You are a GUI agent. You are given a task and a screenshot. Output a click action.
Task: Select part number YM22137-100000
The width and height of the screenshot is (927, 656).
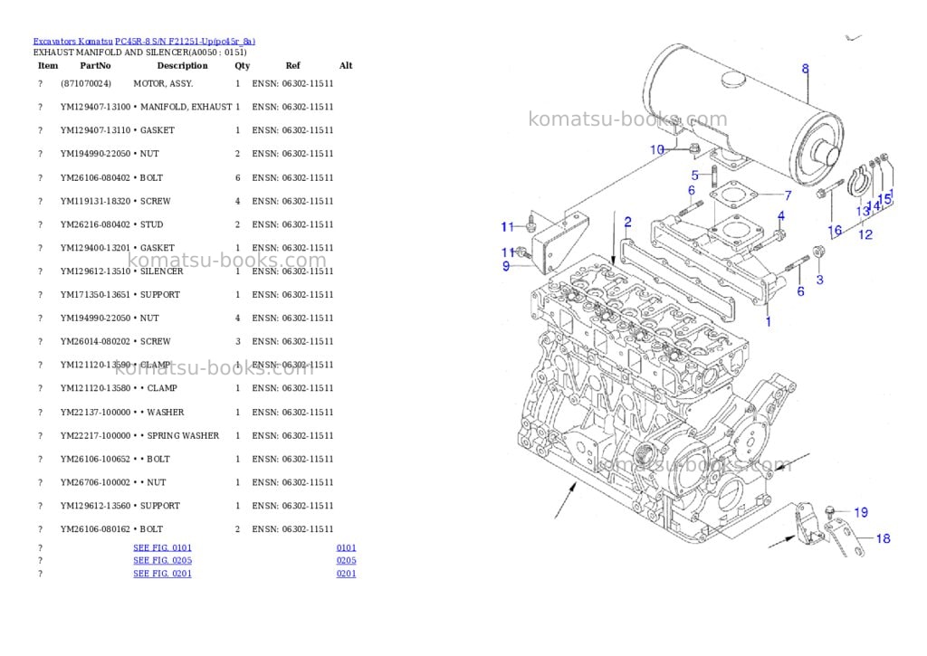click(x=95, y=412)
